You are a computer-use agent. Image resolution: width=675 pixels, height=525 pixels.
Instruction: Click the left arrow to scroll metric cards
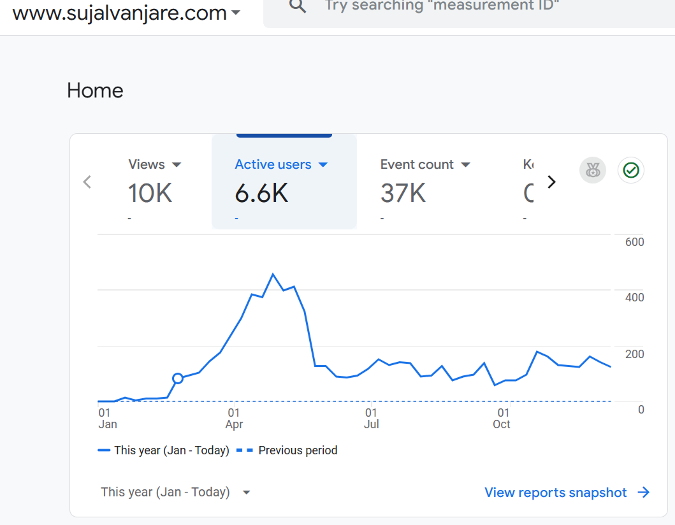[87, 182]
